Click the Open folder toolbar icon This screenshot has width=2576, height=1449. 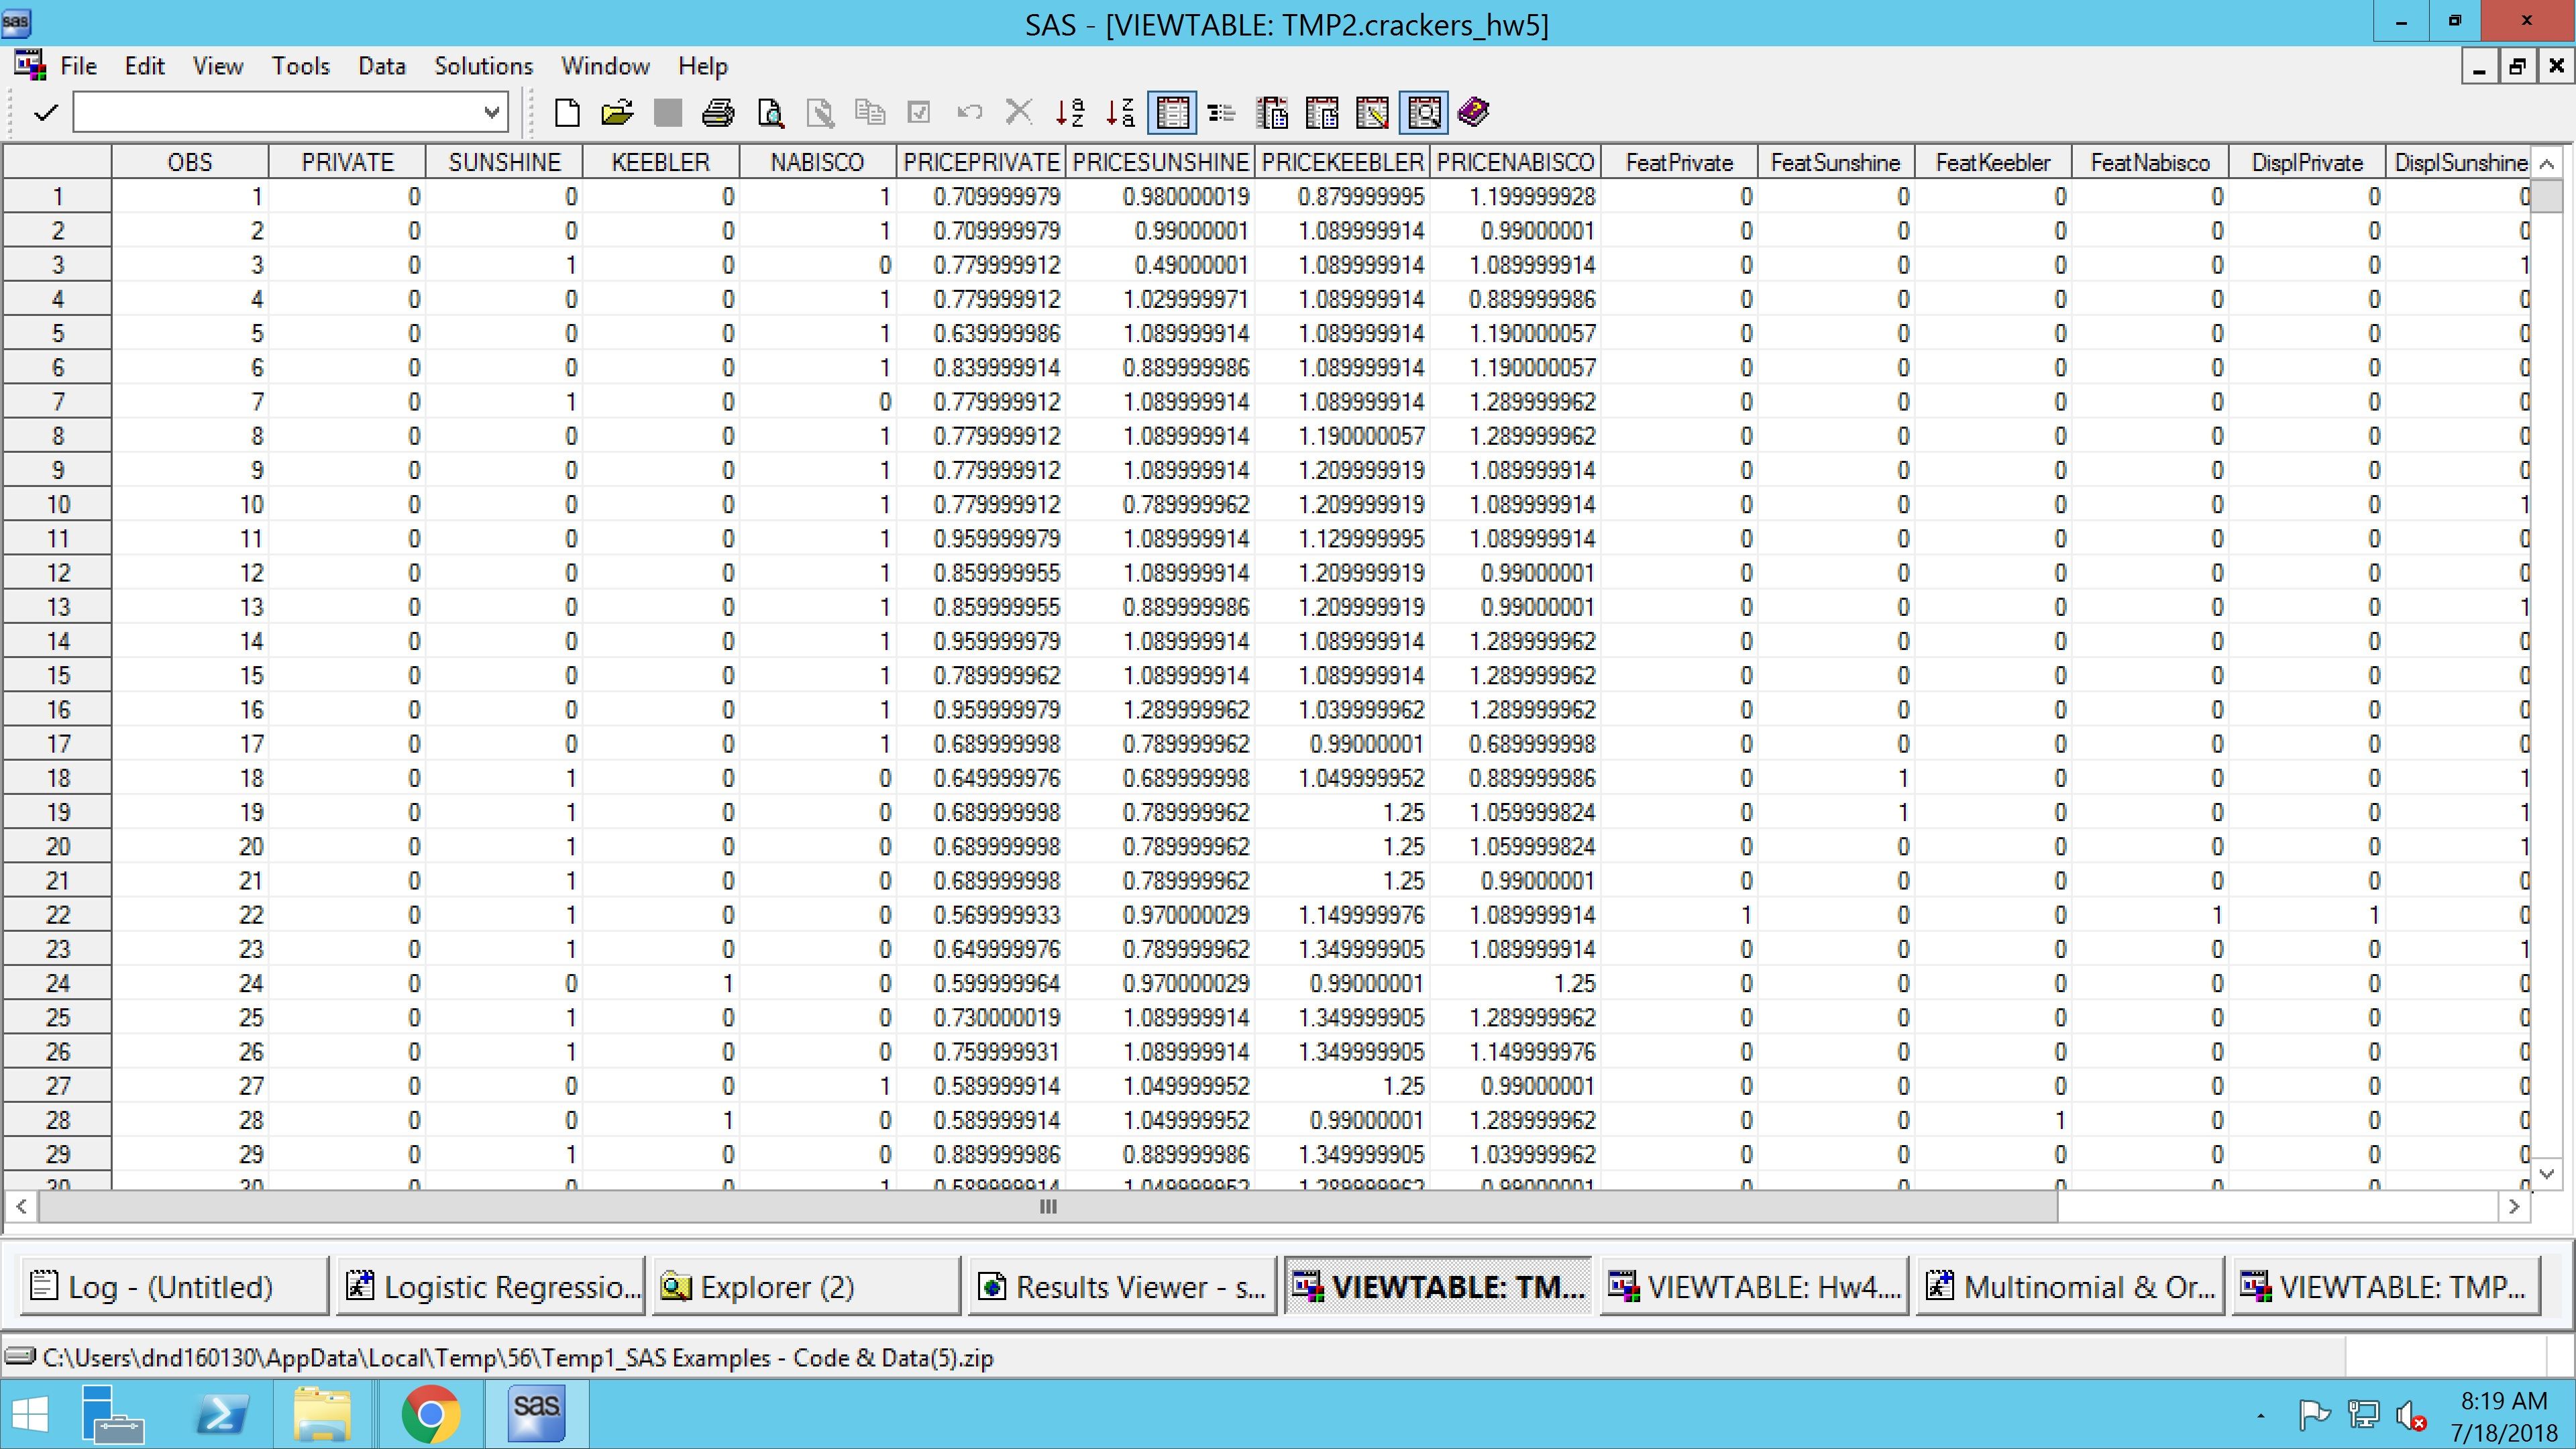pyautogui.click(x=617, y=113)
